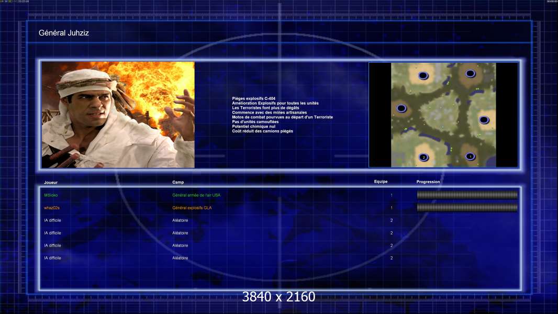558x314 pixels.
Task: Pick the middle-right start marker on the minimap
Action: [484, 120]
